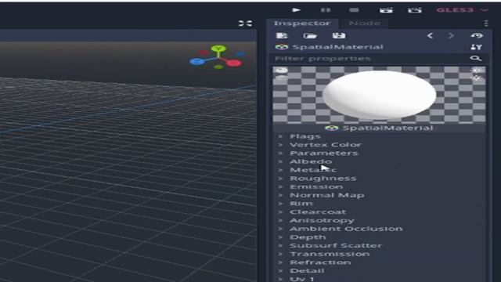501x282 pixels.
Task: Switch to the Node tab
Action: pyautogui.click(x=365, y=23)
